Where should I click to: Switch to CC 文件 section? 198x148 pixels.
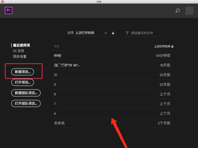click(19, 51)
